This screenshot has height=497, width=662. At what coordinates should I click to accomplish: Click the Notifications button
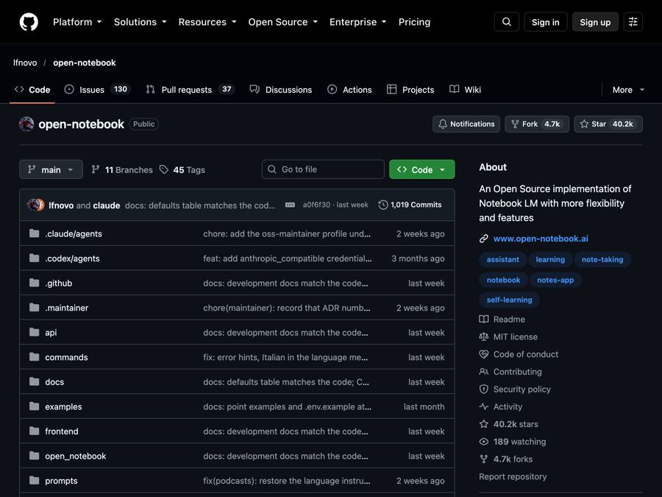click(466, 124)
